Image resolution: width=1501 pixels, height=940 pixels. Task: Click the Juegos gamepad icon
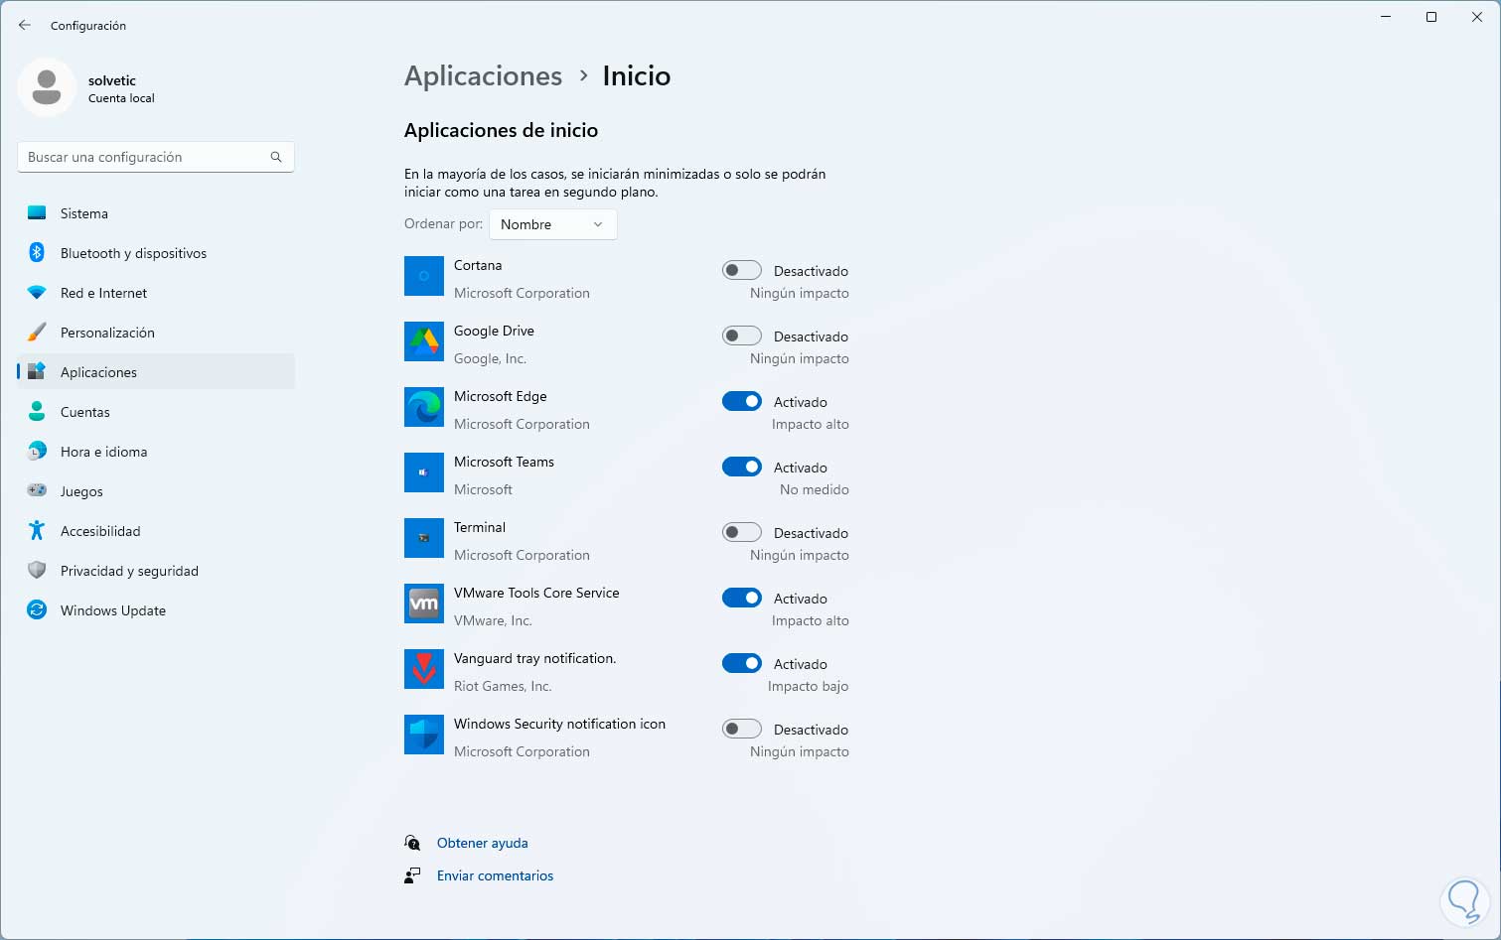point(37,490)
